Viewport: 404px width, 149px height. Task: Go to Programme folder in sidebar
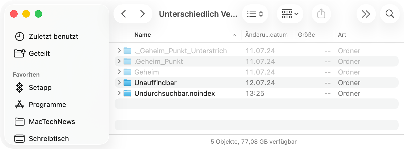click(47, 105)
